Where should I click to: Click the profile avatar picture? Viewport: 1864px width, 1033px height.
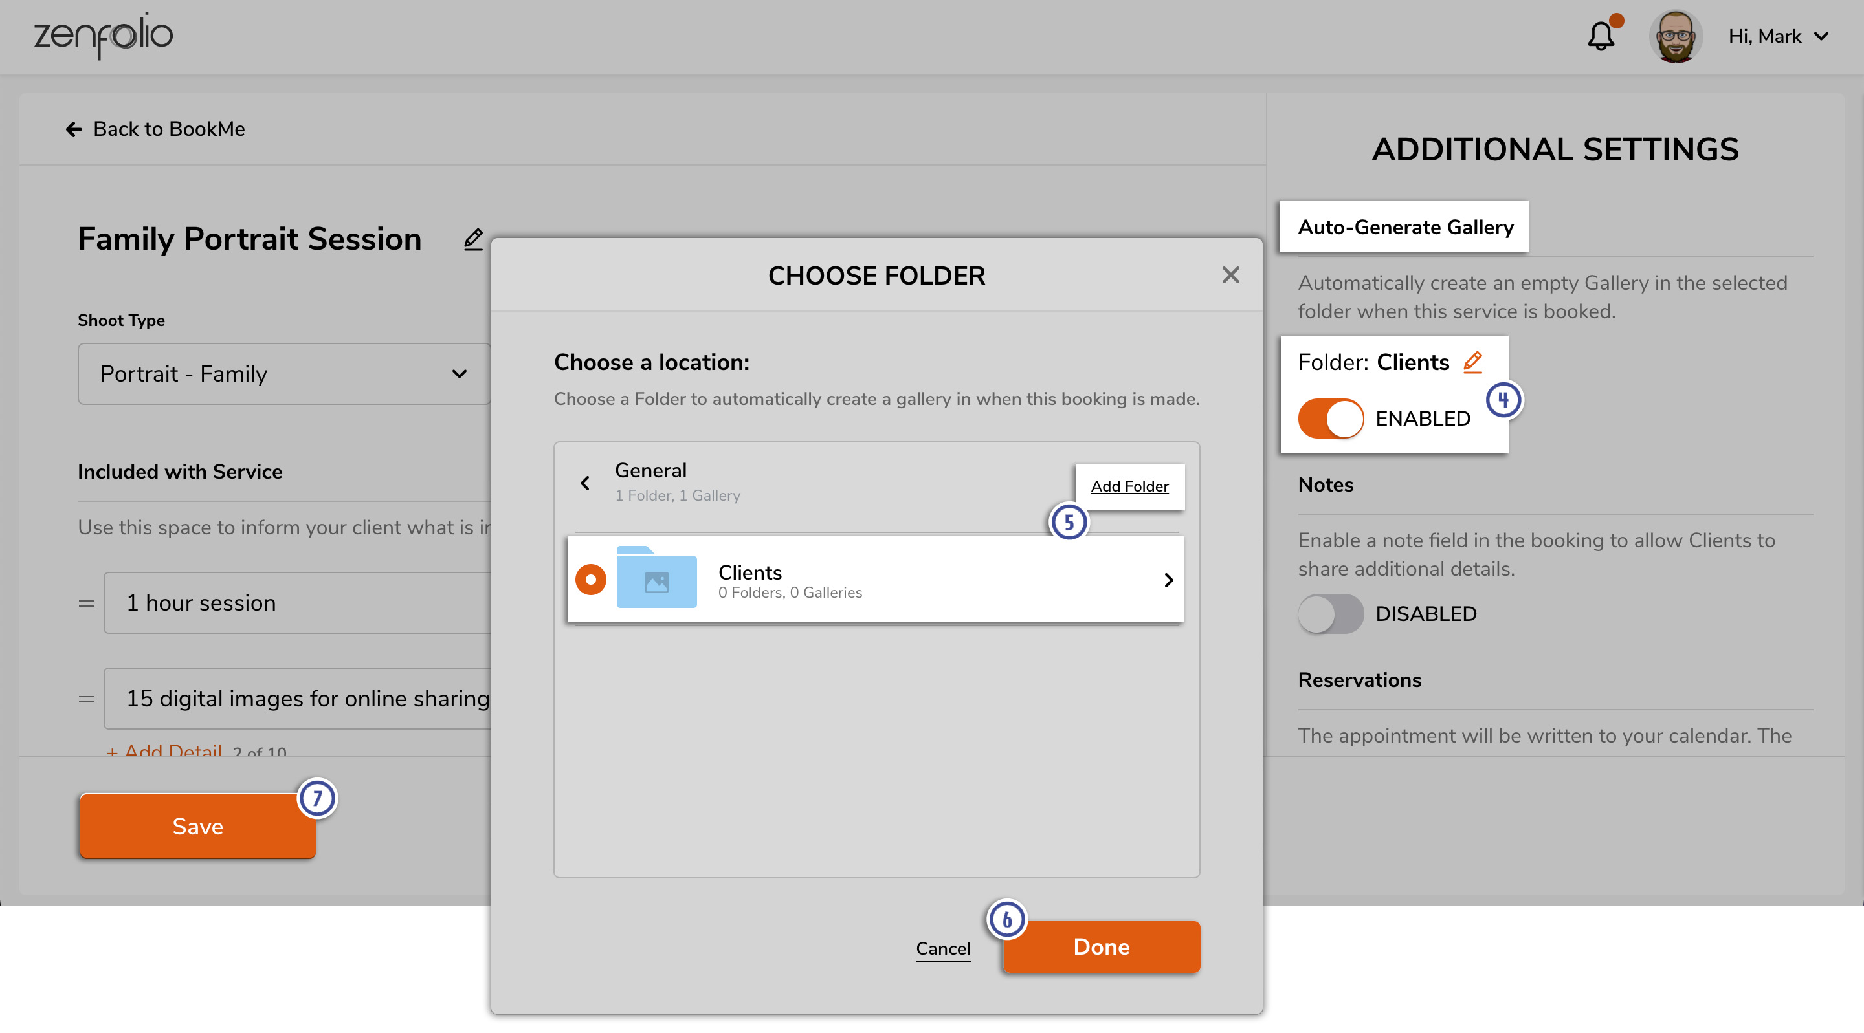(1676, 36)
